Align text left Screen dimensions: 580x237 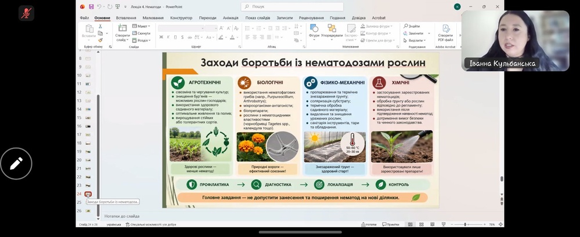pyautogui.click(x=247, y=37)
